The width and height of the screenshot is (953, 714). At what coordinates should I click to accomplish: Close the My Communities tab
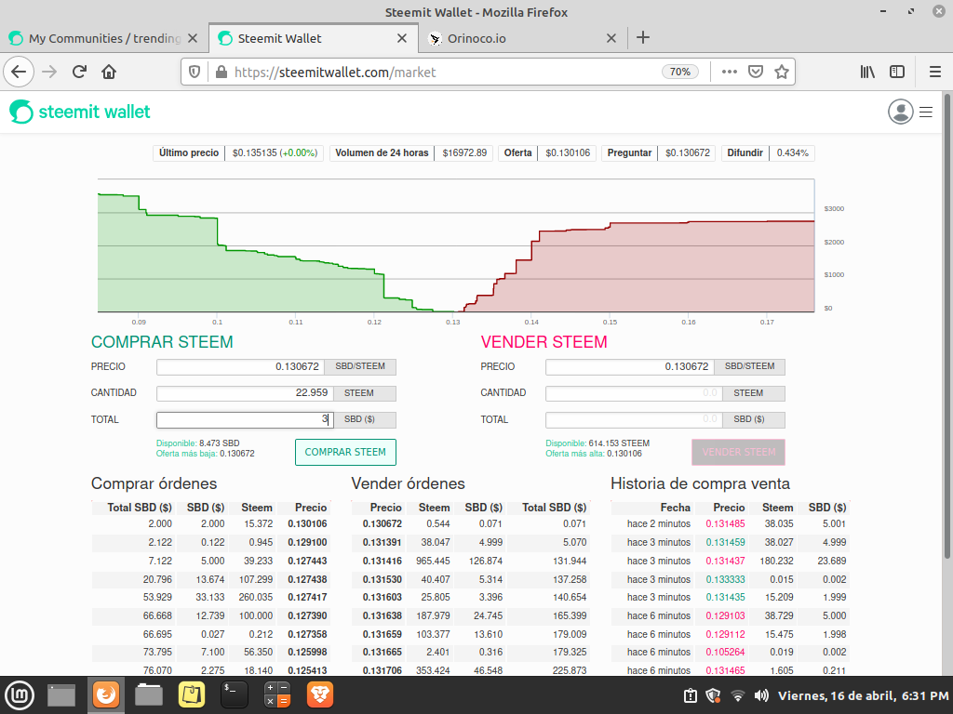coord(193,38)
